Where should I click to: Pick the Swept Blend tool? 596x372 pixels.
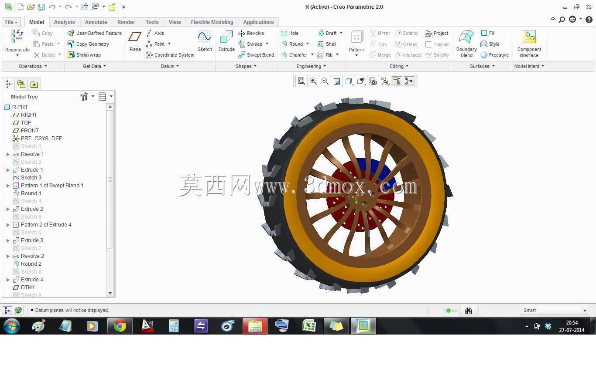[x=256, y=55]
